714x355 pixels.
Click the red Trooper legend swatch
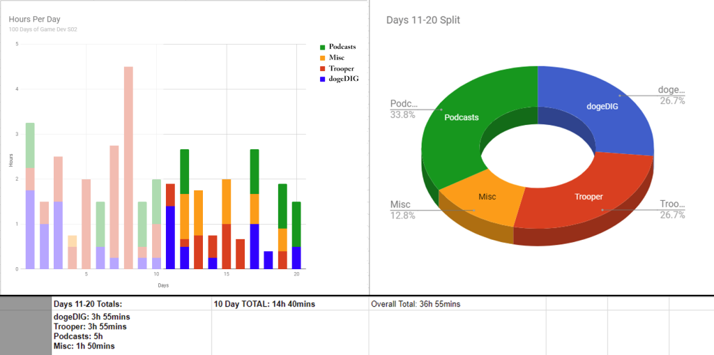pos(321,69)
